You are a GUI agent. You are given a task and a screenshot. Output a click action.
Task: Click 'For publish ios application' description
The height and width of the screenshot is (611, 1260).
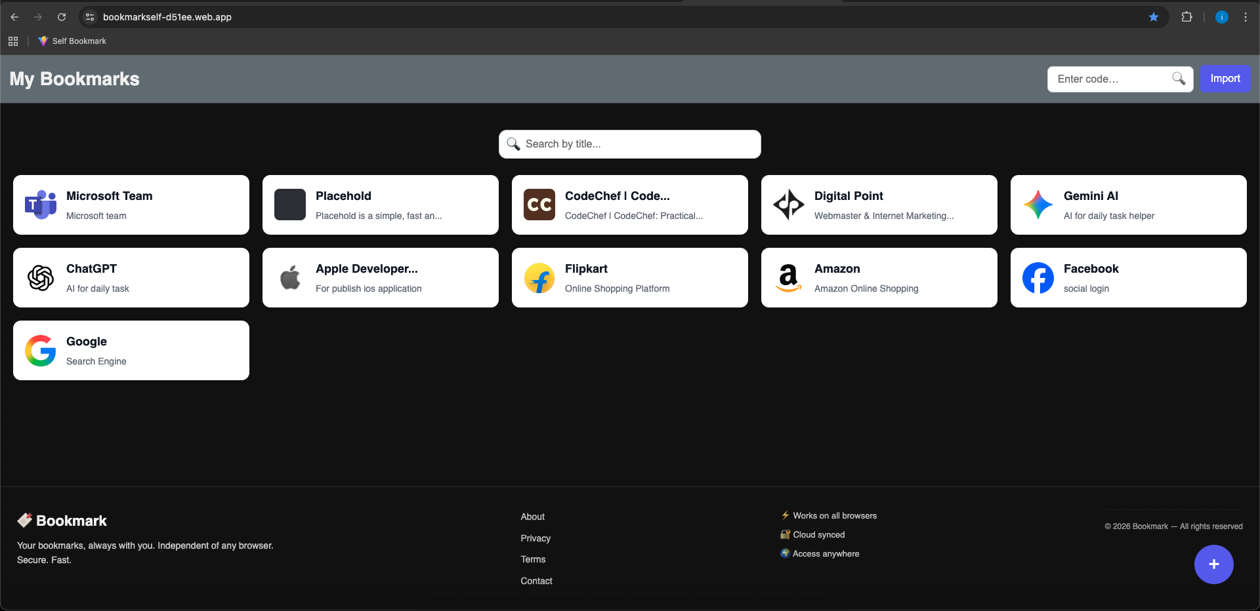pyautogui.click(x=369, y=288)
